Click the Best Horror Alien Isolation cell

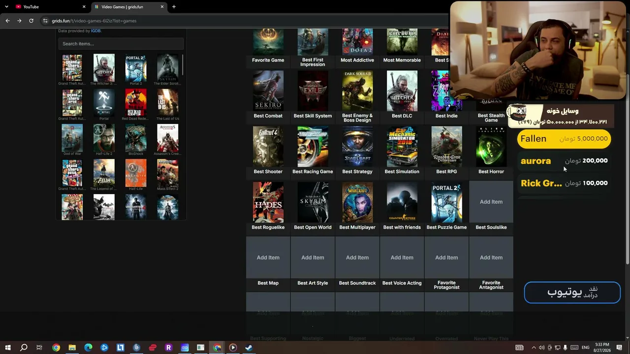pos(491,147)
